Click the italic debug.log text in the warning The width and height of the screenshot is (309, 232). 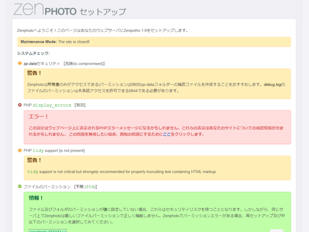[272, 85]
